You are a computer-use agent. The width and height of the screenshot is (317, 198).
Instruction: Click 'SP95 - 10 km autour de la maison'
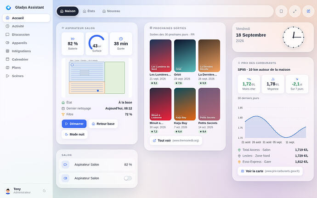coord(264,69)
